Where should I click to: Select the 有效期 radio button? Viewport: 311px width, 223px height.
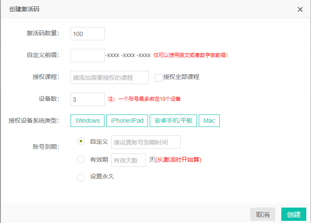(x=81, y=160)
